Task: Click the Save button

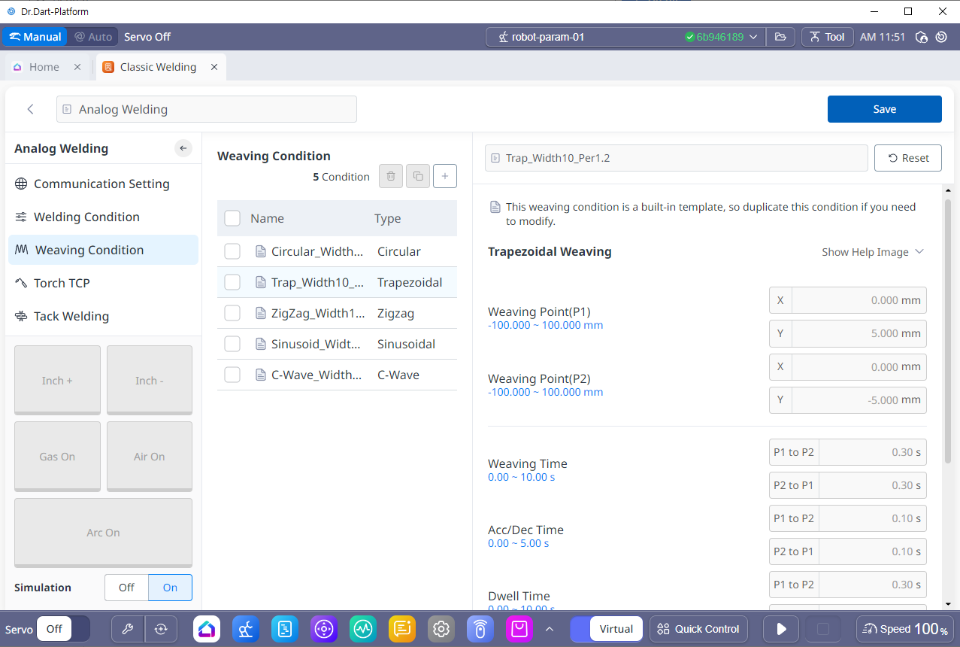Action: click(884, 109)
